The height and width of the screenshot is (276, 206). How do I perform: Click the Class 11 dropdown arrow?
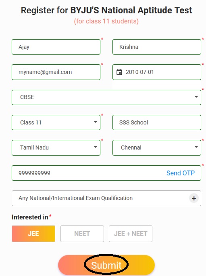point(96,122)
